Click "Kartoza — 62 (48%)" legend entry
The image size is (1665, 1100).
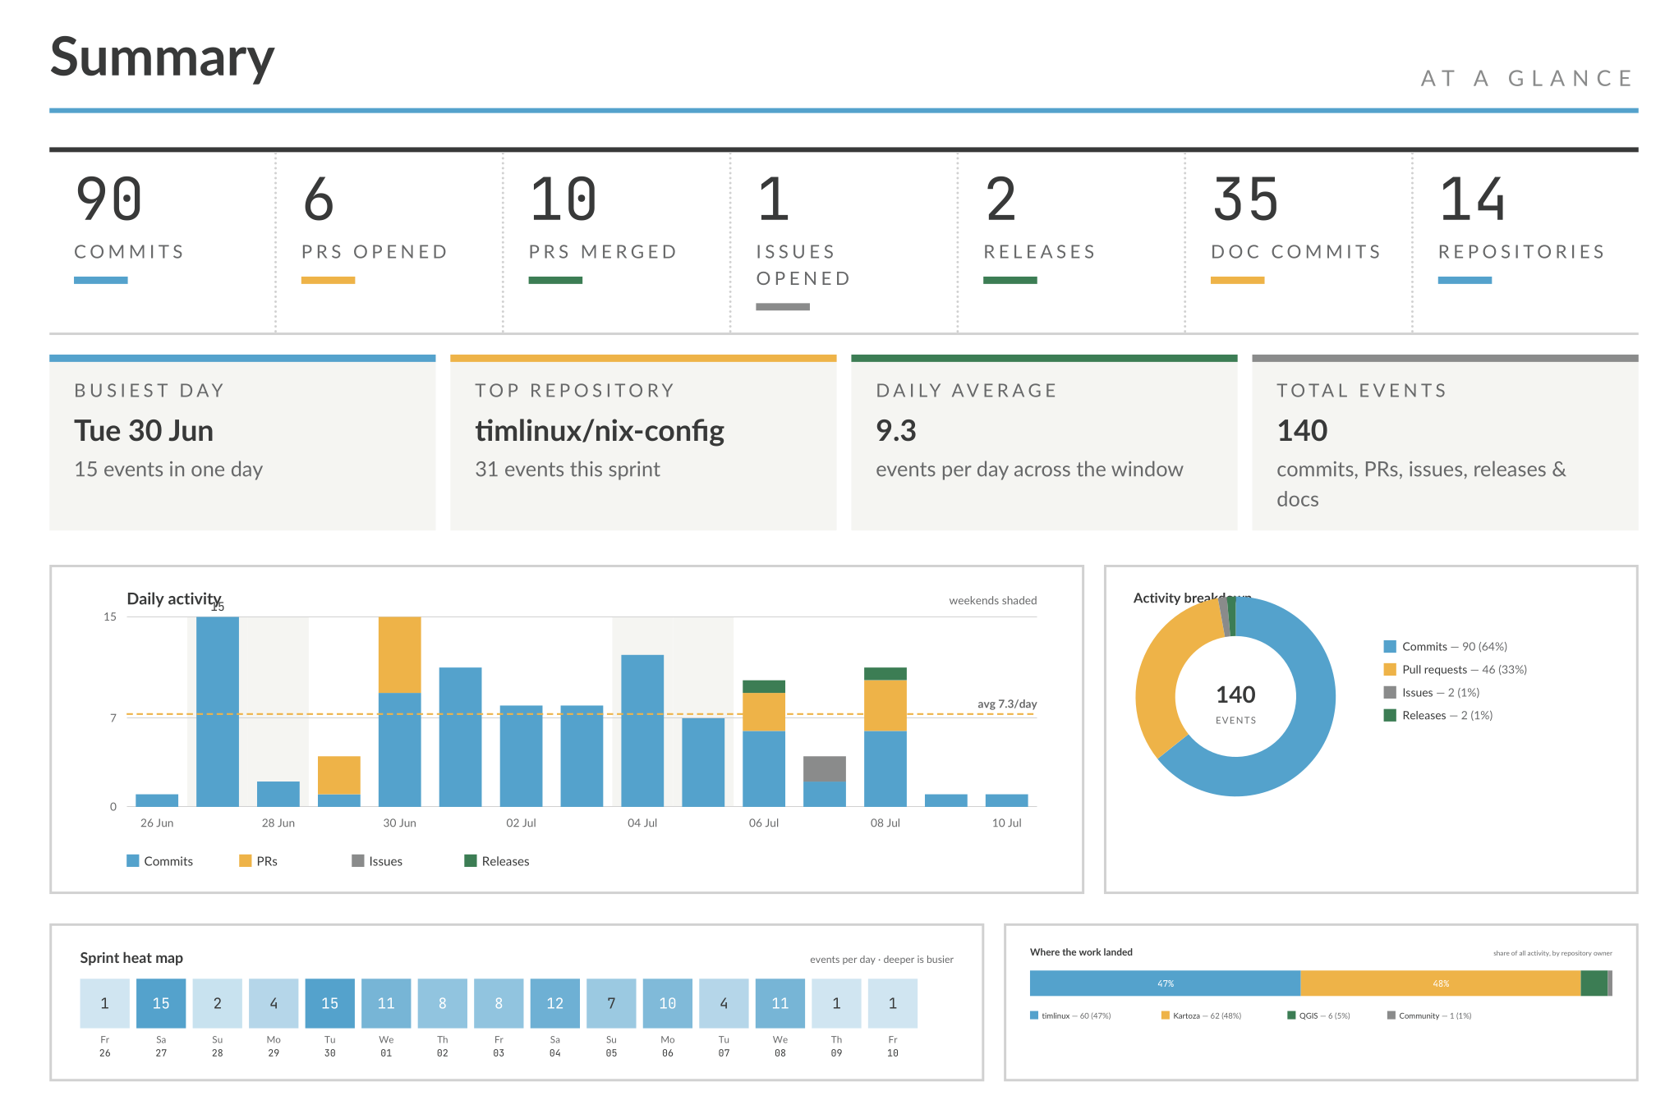1201,1016
